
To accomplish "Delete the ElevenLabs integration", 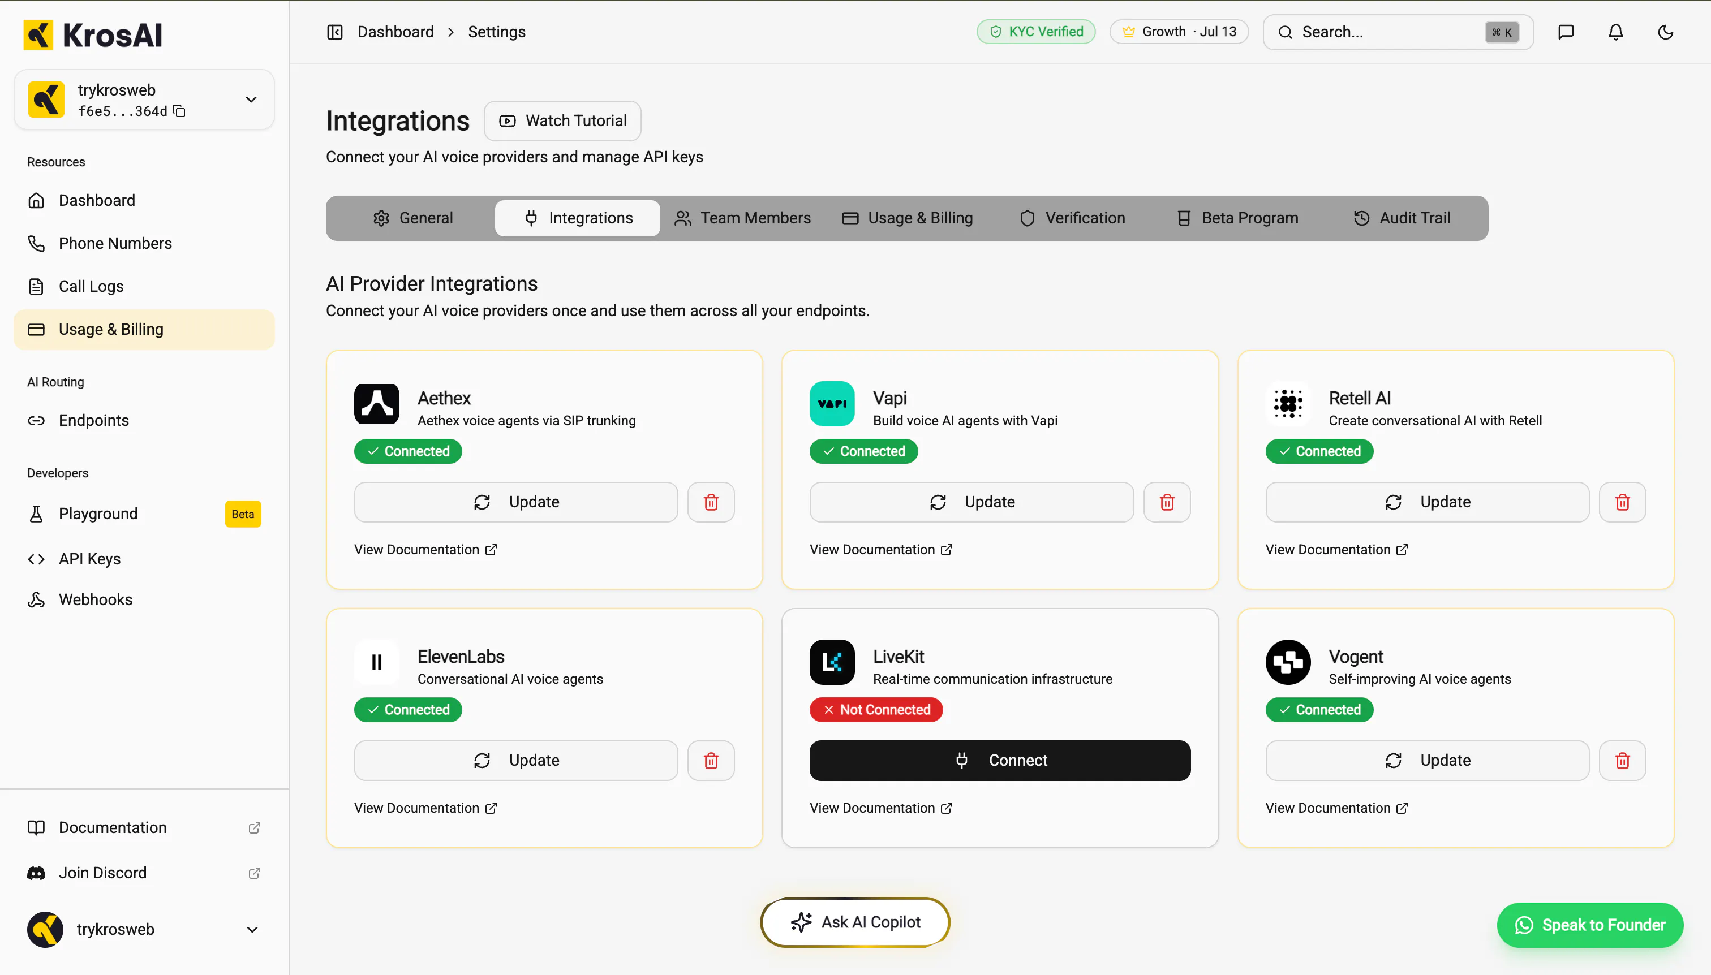I will [x=711, y=761].
